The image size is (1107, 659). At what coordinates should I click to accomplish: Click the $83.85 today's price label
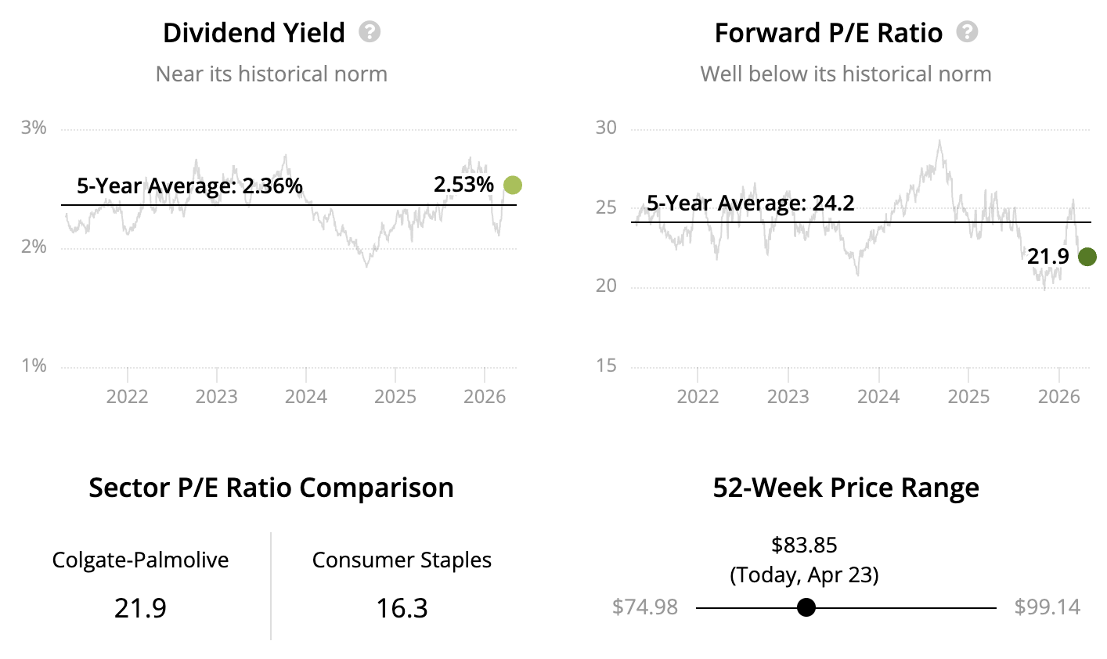pos(804,545)
